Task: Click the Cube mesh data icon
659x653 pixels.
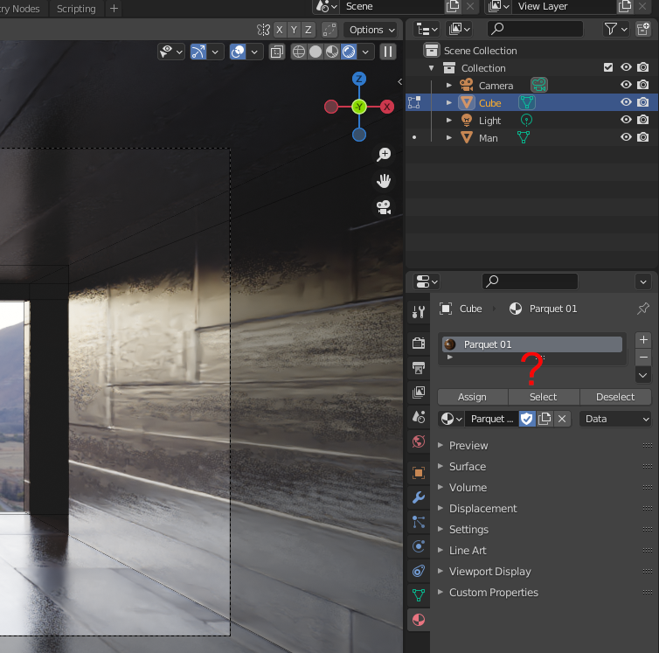Action: (527, 102)
